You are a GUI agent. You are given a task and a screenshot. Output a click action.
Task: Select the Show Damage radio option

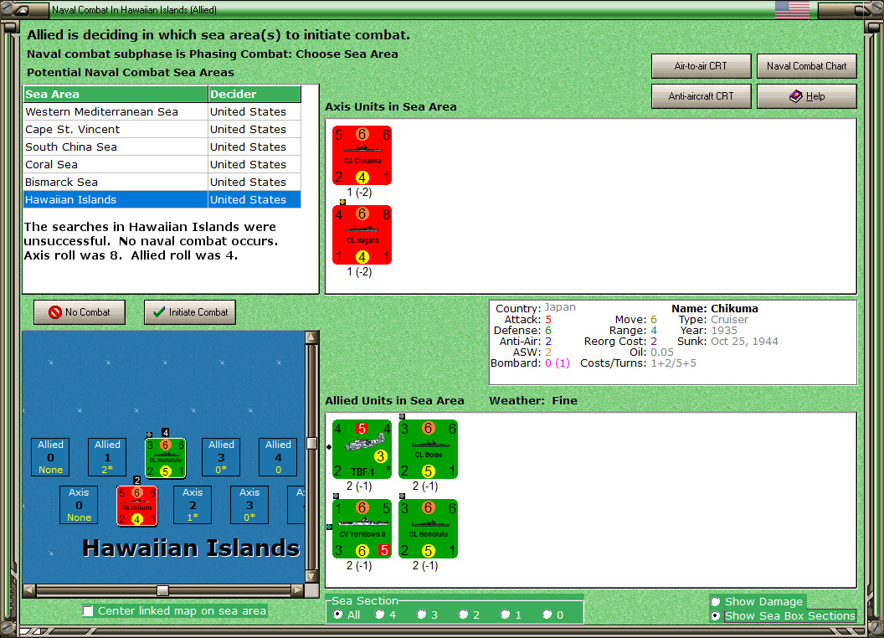click(716, 601)
